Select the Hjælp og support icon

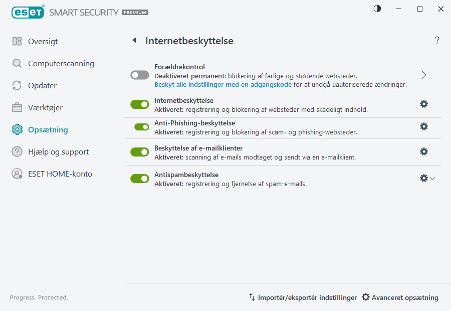(16, 151)
